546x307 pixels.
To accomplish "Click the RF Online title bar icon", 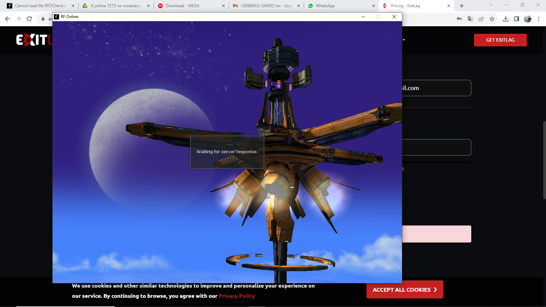I will 57,17.
